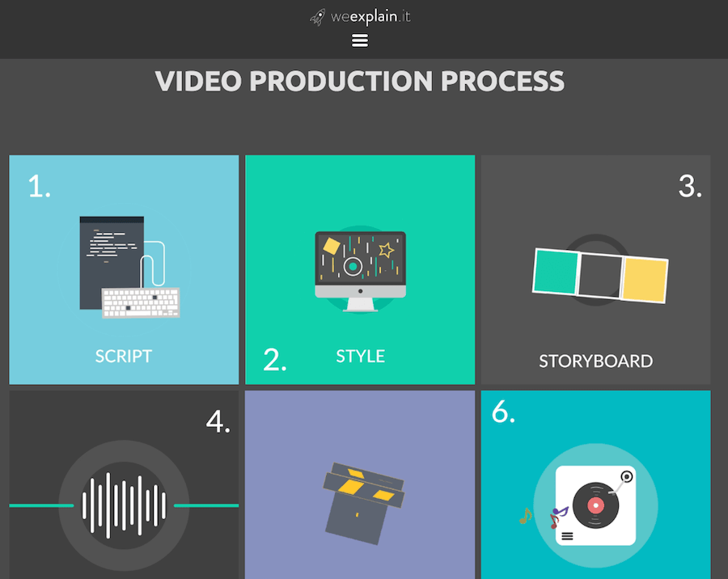Click the number 2. on Style tile

(275, 360)
